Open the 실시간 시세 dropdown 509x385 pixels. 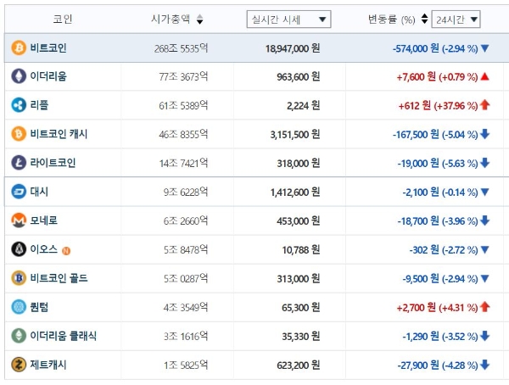point(288,19)
